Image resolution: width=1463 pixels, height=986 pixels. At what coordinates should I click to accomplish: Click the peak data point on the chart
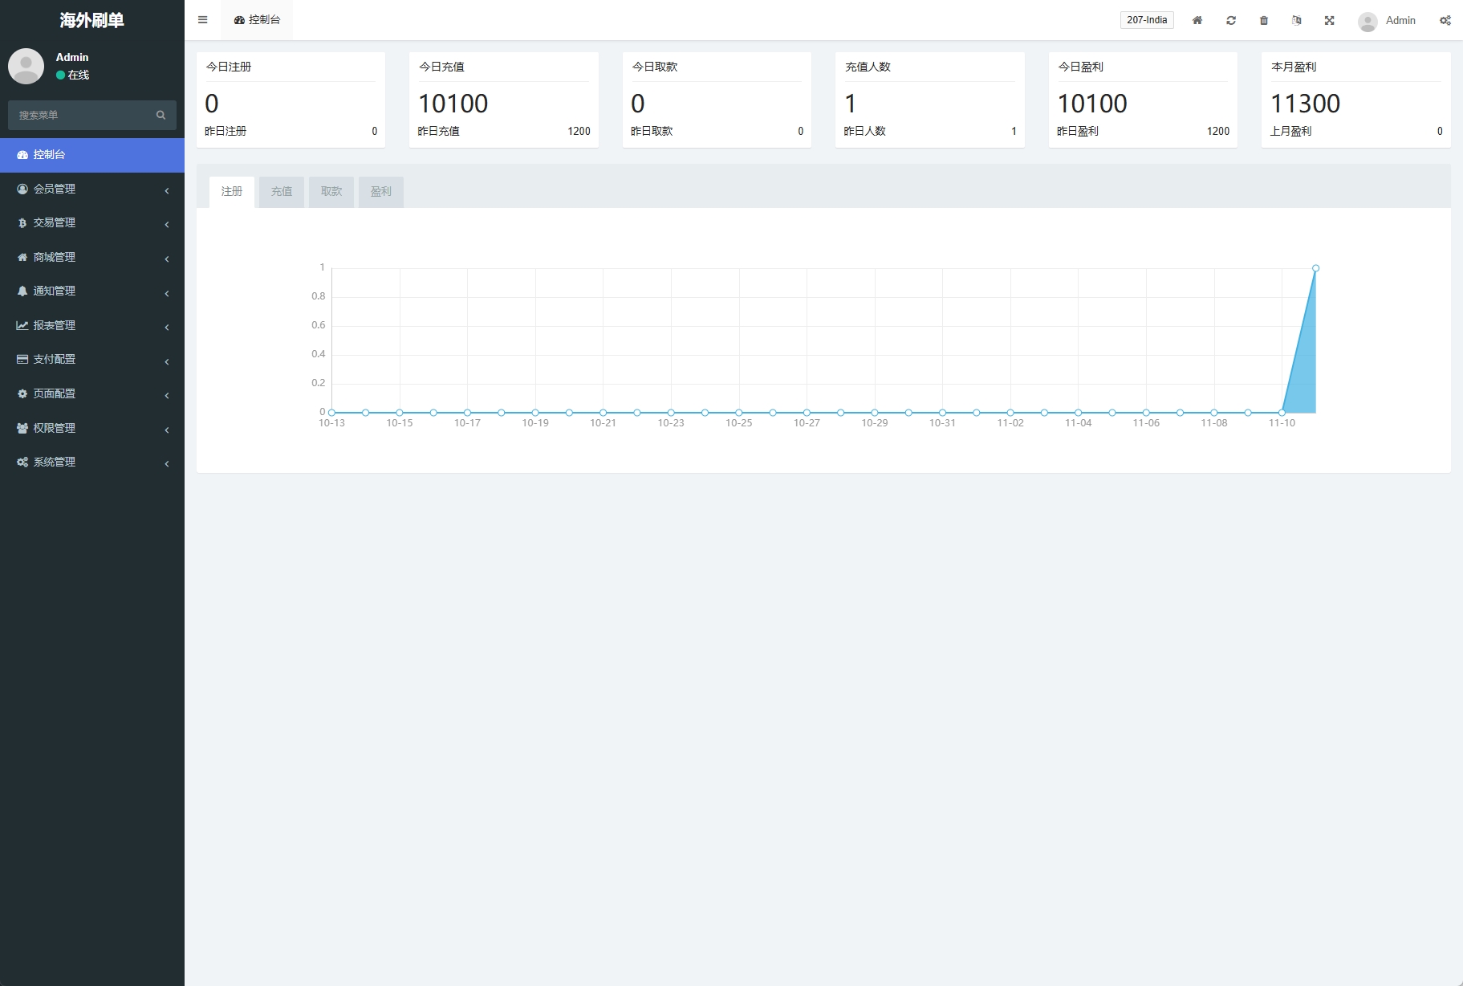coord(1315,268)
